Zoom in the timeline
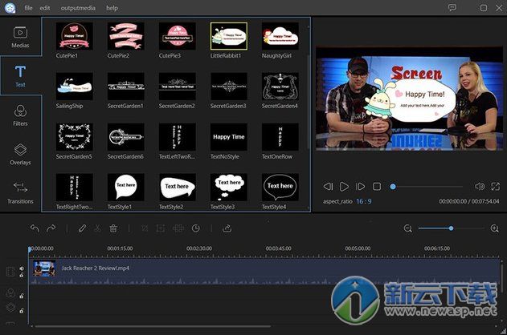Viewport: 507px width, 335px height. click(494, 228)
